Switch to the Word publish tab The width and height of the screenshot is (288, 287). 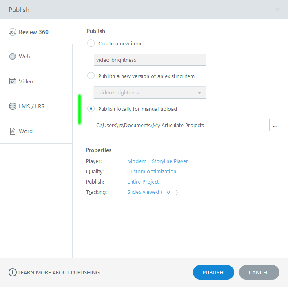coord(26,131)
